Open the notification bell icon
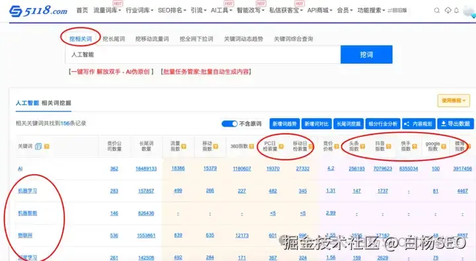Image resolution: width=476 pixels, height=261 pixels. click(x=456, y=11)
